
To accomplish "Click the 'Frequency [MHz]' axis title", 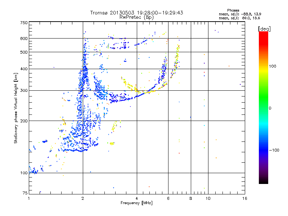I will [x=136, y=203].
